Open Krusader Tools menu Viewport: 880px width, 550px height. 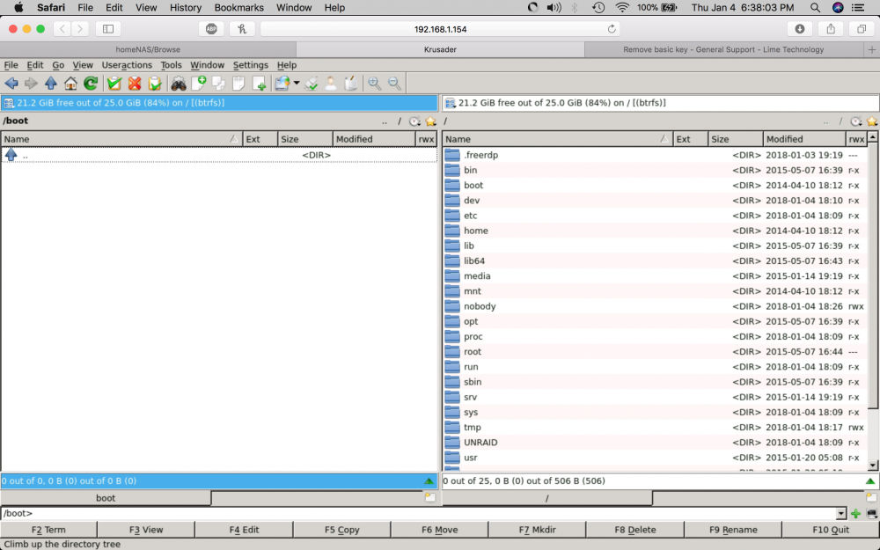(x=172, y=65)
